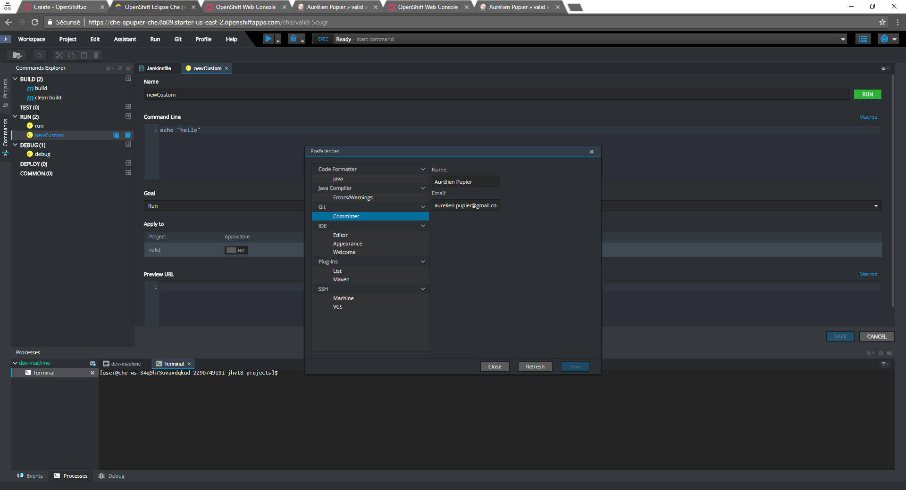The width and height of the screenshot is (906, 490).
Task: Collapse the RUN (2) group
Action: 15,117
